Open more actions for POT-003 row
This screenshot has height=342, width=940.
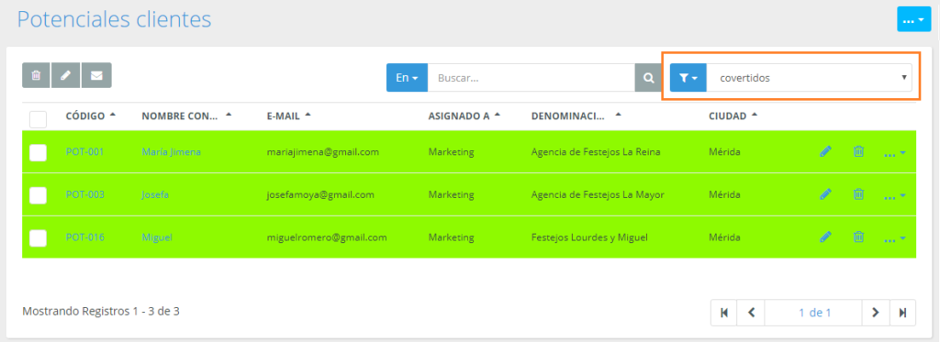pyautogui.click(x=895, y=196)
